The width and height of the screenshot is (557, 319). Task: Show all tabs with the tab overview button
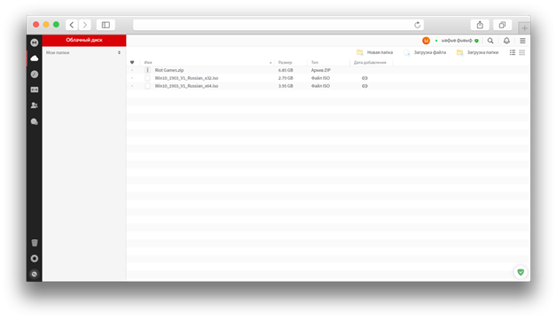pyautogui.click(x=502, y=25)
